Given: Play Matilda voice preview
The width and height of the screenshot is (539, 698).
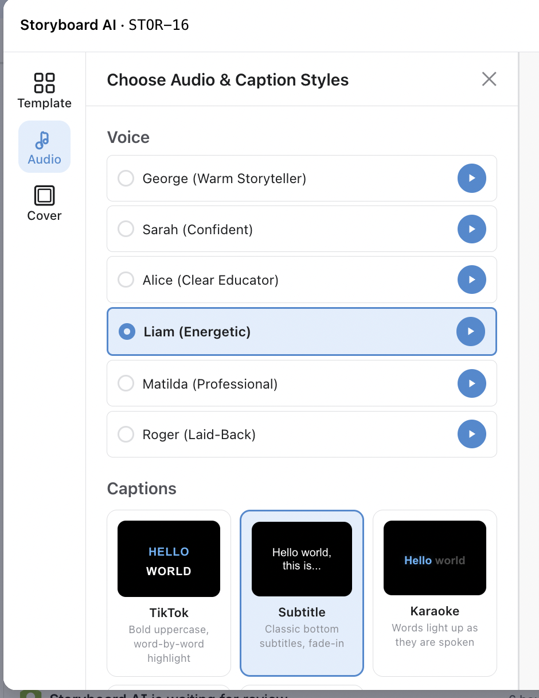Looking at the screenshot, I should click(472, 383).
